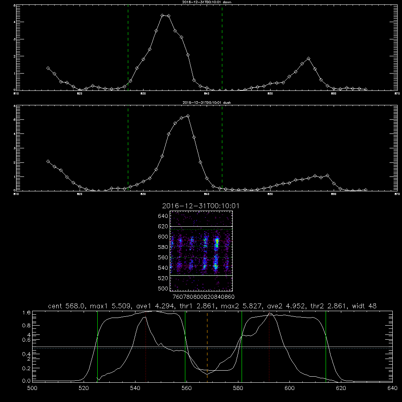
Task: Click the left green dashed line in dusk plot
Action: [128, 148]
